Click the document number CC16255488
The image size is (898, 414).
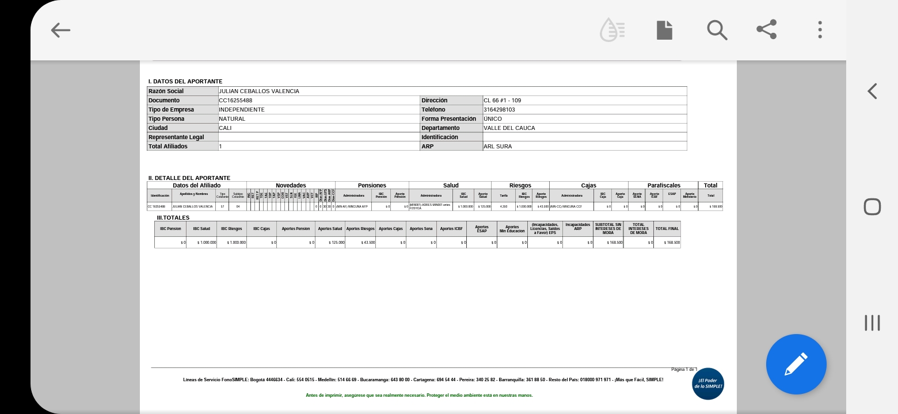pyautogui.click(x=235, y=101)
